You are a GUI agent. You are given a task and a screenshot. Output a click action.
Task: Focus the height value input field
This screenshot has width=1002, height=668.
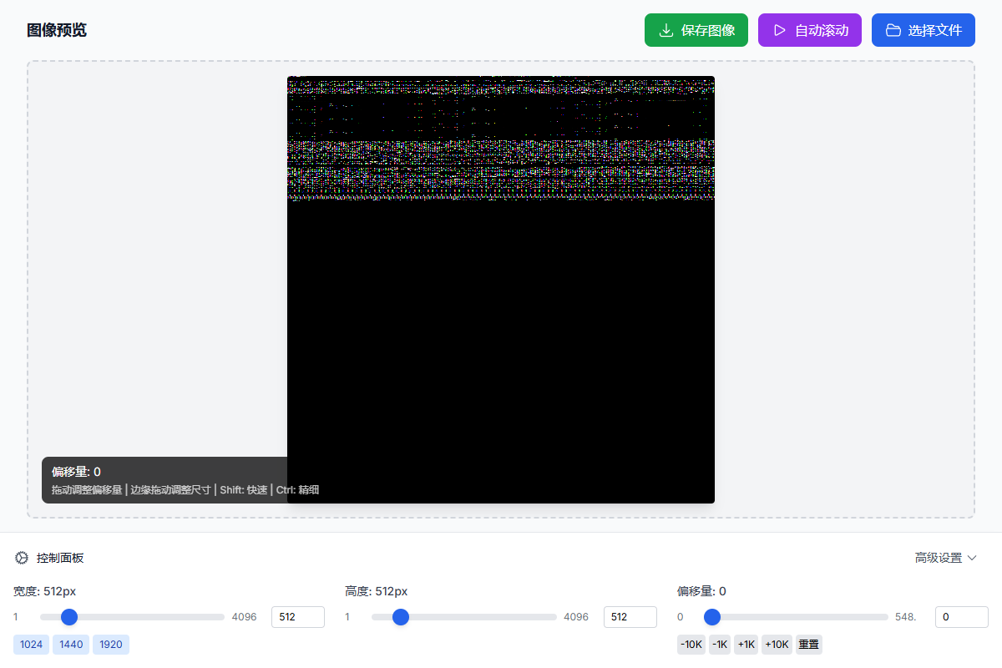[630, 617]
